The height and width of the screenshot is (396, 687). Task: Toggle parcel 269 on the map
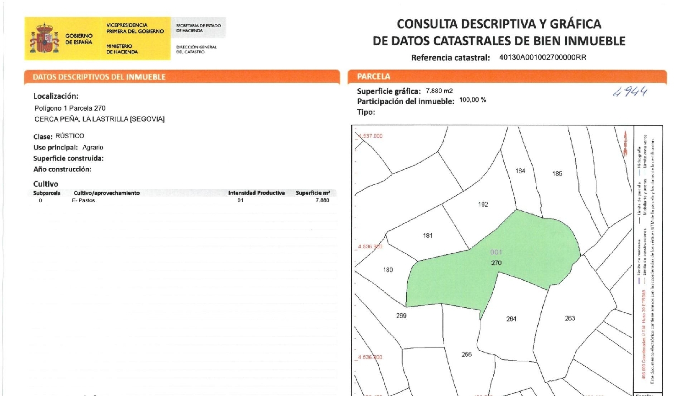(x=402, y=315)
